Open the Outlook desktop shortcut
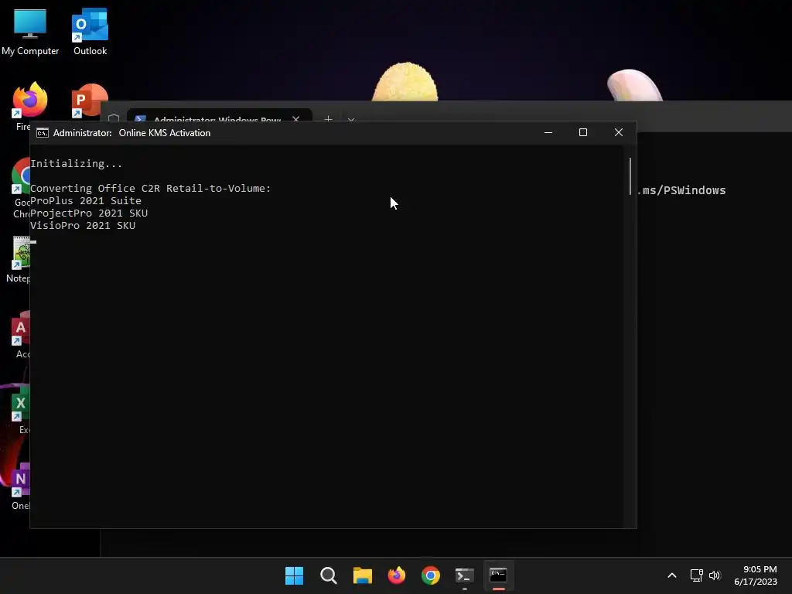 [90, 32]
